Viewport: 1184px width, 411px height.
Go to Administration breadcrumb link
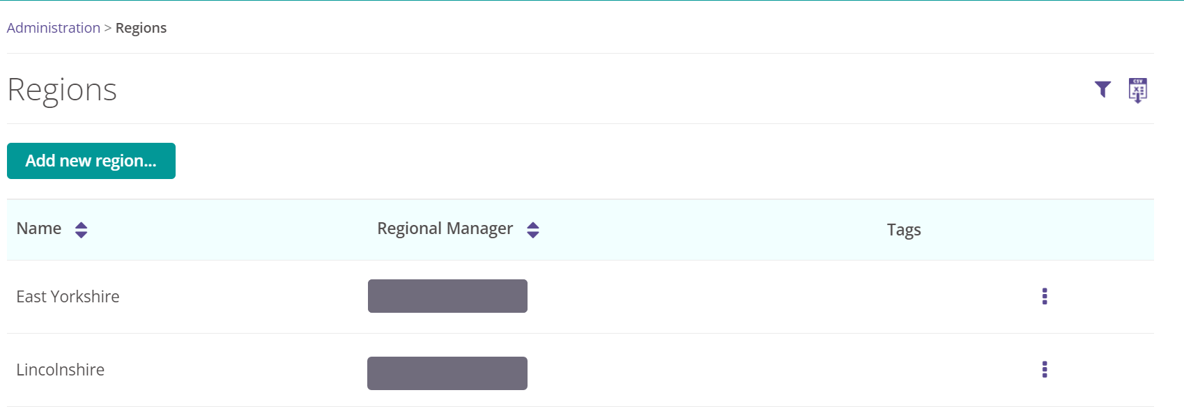[x=54, y=28]
